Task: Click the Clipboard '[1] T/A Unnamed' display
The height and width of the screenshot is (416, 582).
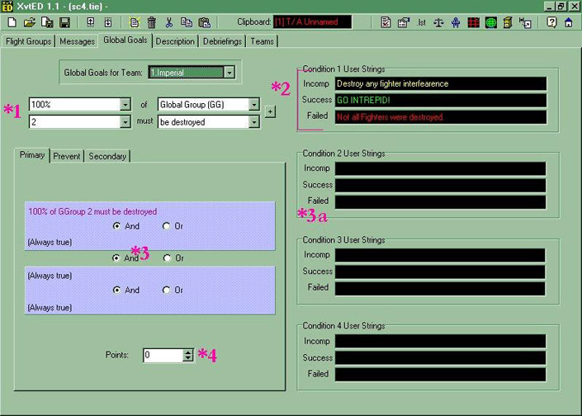Action: [312, 22]
